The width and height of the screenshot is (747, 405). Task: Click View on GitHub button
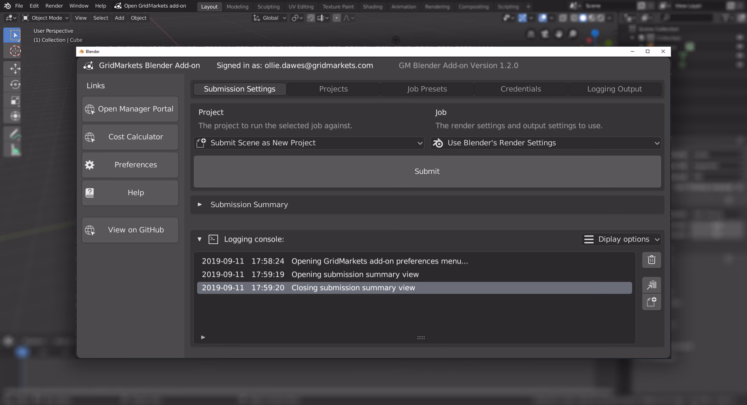pos(130,230)
